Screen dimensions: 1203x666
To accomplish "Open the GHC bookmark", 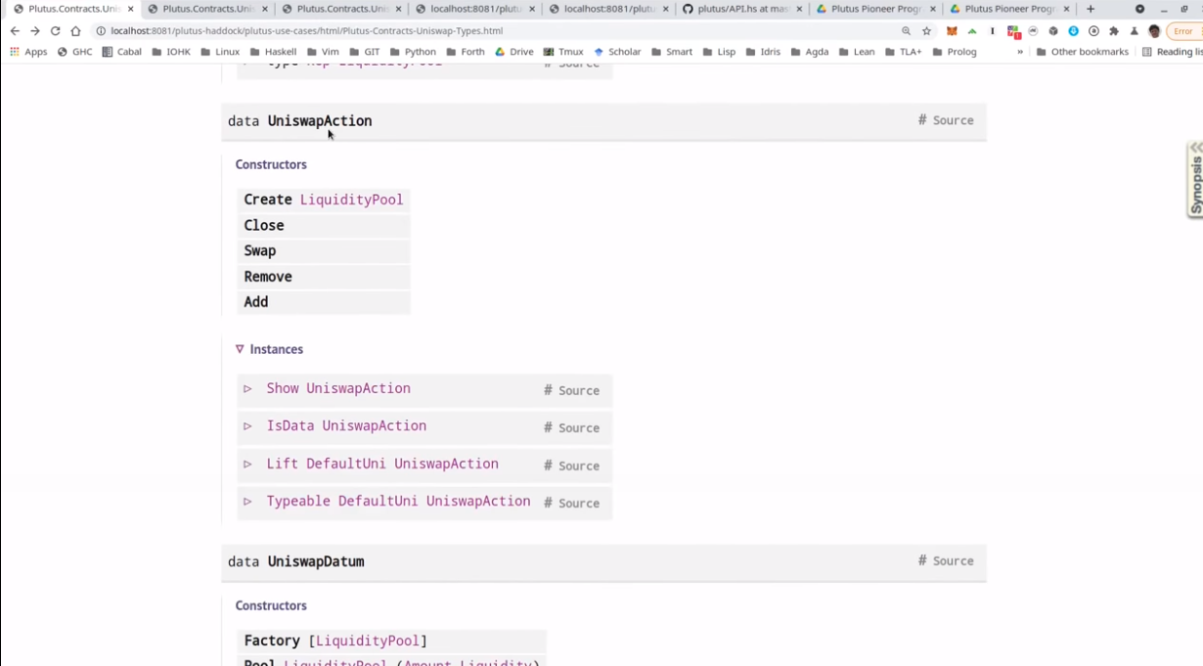I will click(x=75, y=52).
